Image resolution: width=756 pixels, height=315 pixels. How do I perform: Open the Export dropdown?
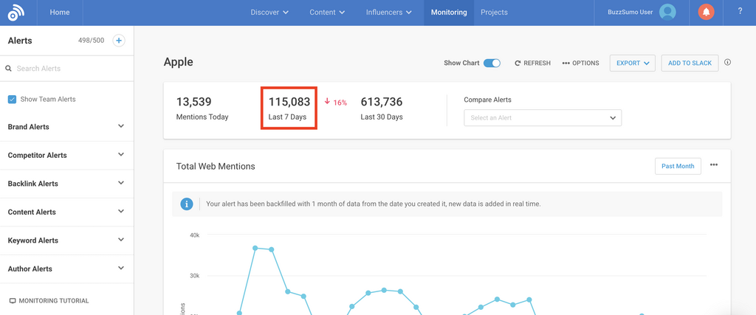pyautogui.click(x=633, y=63)
